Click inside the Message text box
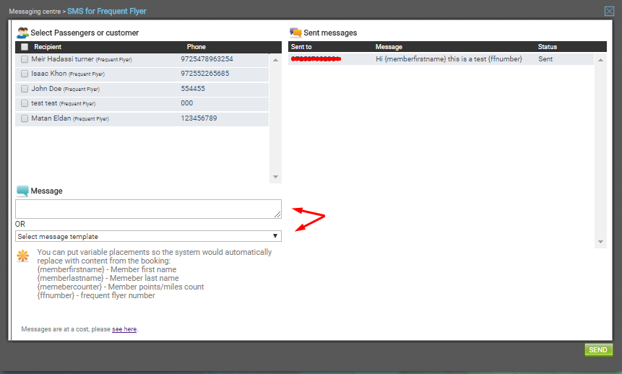 tap(148, 209)
